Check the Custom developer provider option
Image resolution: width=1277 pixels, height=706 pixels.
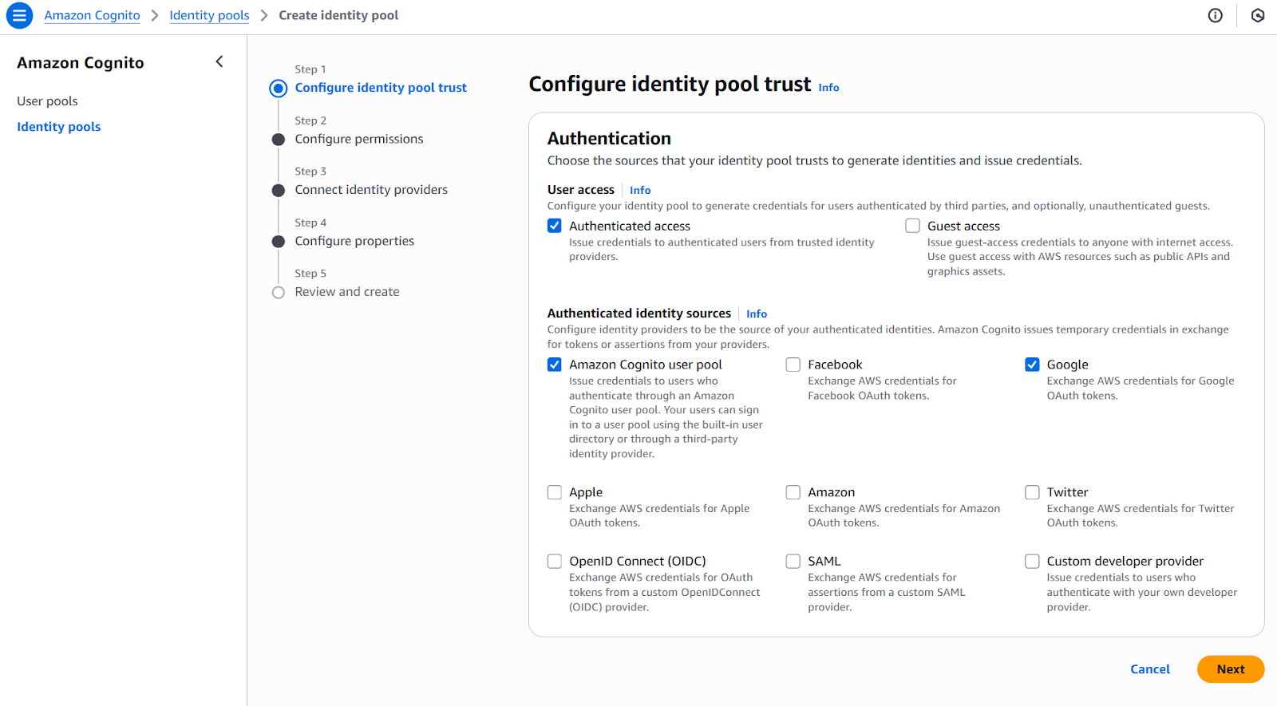[x=1032, y=561]
